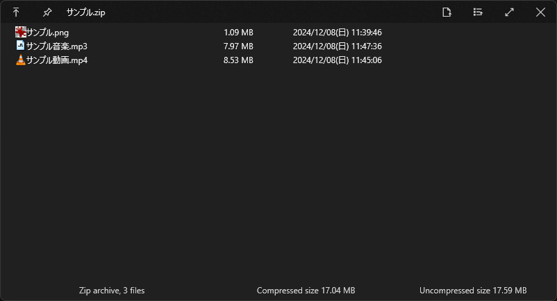Select the サンプル音楽.mp3 file name
This screenshot has height=301, width=557.
(57, 46)
